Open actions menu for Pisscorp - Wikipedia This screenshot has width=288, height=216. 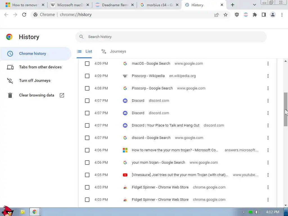coord(268,76)
